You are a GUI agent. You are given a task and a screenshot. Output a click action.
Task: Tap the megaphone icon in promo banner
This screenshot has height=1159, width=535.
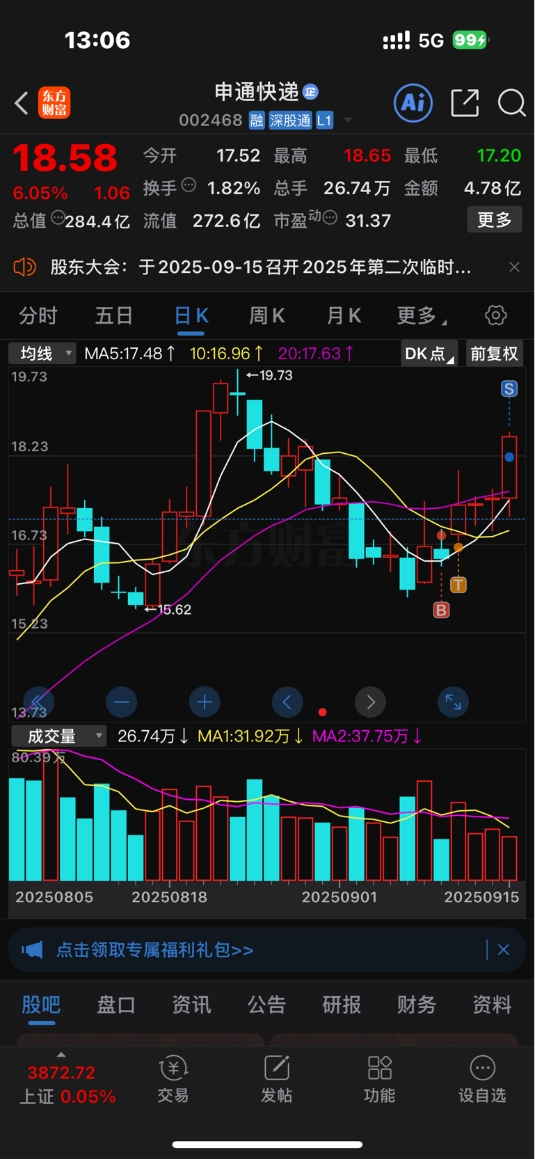[x=32, y=949]
